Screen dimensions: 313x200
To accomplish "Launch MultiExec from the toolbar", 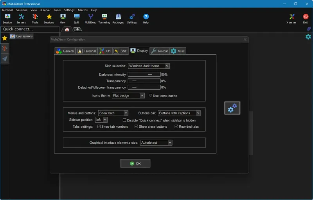I will [x=90, y=19].
